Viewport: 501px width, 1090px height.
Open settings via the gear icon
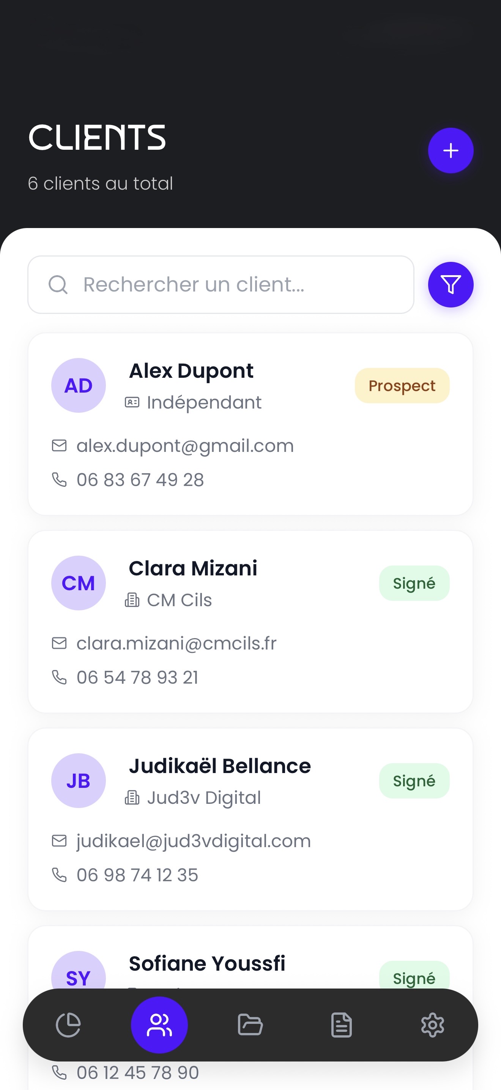pos(433,1025)
